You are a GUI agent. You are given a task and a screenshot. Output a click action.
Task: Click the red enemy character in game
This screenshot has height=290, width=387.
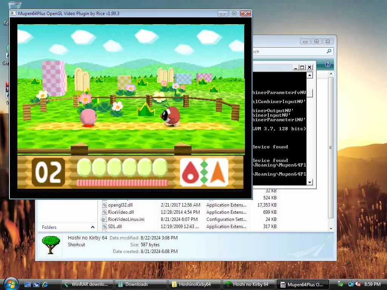pos(170,116)
